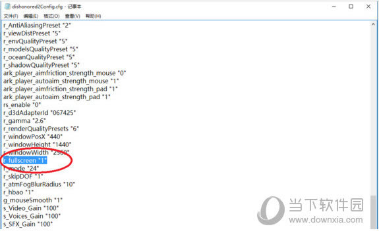379x239 pixels.
Task: Minimize the Notepad window
Action: pyautogui.click(x=334, y=7)
